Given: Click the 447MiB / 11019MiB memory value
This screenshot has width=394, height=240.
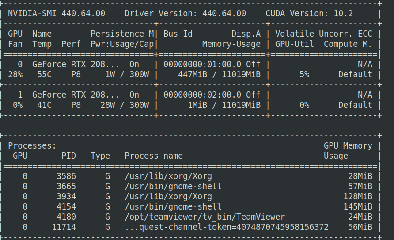Looking at the screenshot, I should click(x=220, y=75).
